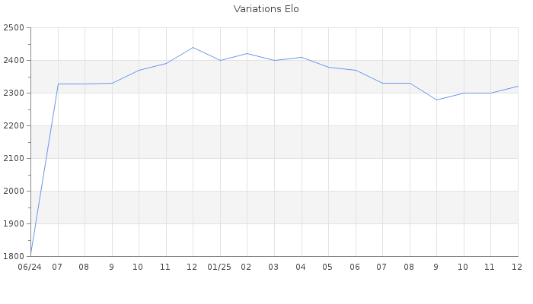Click the "Variations Elo" chart title
The image size is (533, 304).
[266, 9]
